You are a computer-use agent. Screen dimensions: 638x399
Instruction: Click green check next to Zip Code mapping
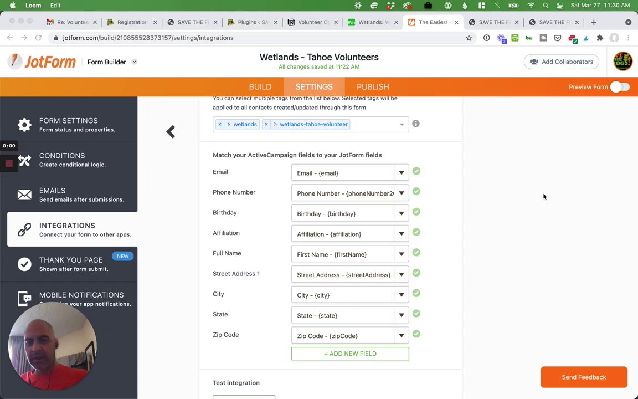(416, 334)
